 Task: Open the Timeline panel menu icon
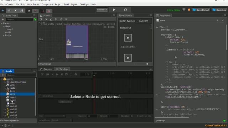(151, 69)
